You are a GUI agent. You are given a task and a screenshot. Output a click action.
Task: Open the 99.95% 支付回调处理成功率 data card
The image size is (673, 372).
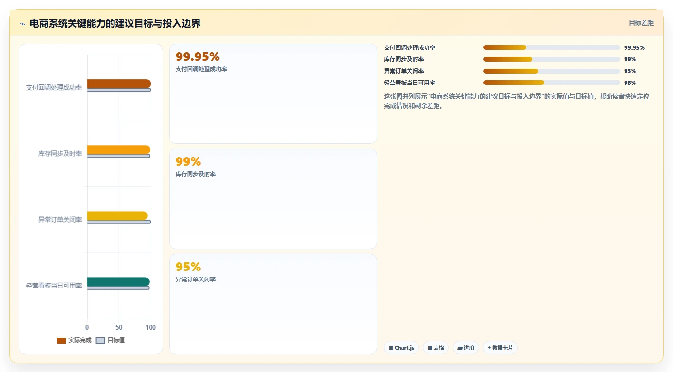pos(273,94)
